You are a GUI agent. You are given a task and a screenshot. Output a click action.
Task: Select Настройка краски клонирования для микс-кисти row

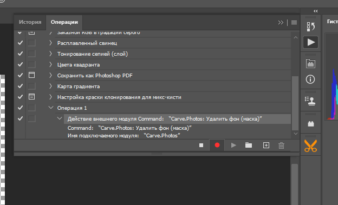point(173,97)
